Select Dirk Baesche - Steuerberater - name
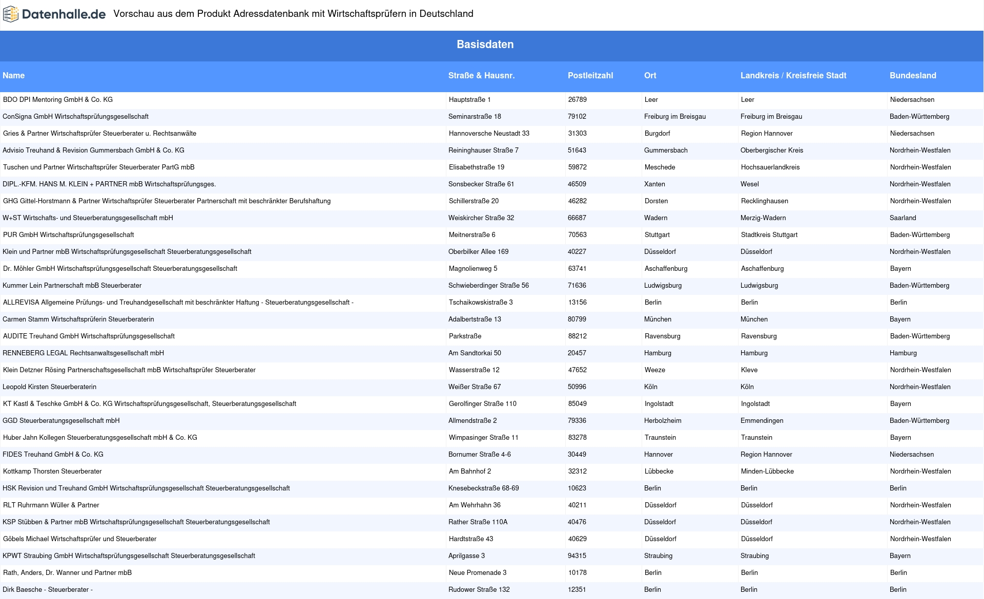The height and width of the screenshot is (599, 984). [48, 590]
